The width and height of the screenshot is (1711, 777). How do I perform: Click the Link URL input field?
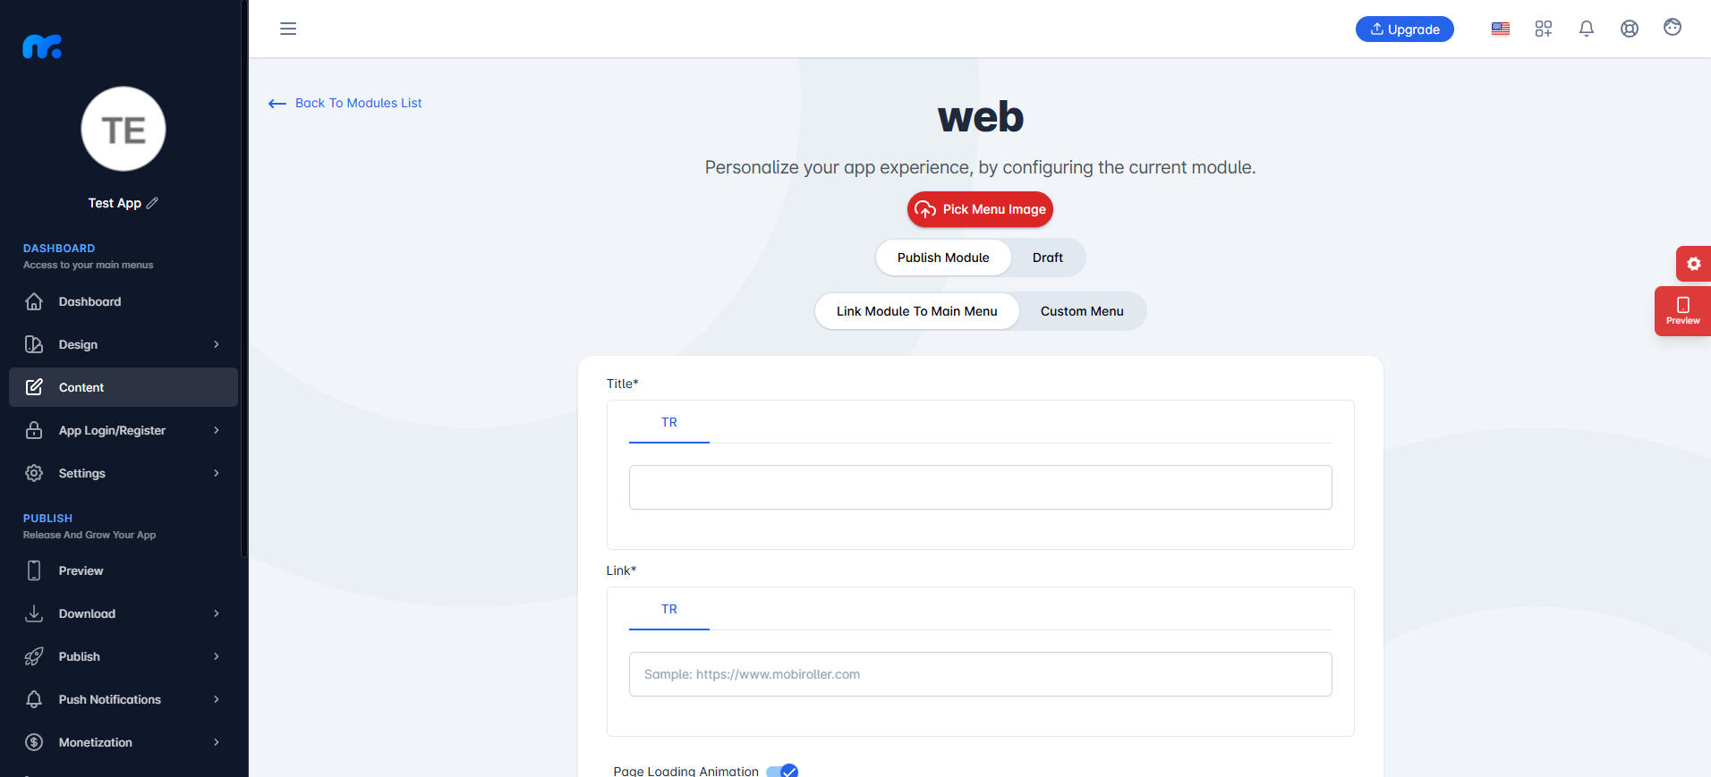point(980,674)
